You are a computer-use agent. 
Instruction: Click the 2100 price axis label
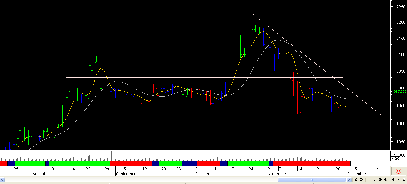401,55
